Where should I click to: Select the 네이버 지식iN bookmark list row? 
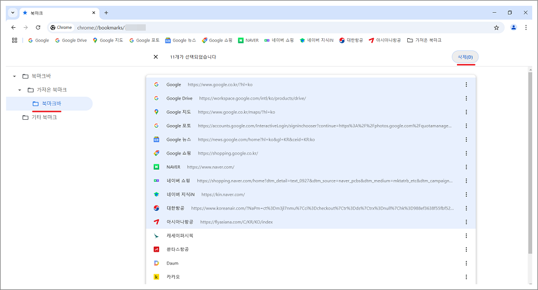click(x=311, y=194)
